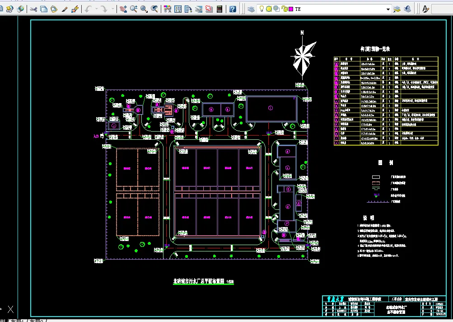The width and height of the screenshot is (453, 322).
Task: Activate Zoom Realtime magnifier tool
Action: (x=134, y=9)
